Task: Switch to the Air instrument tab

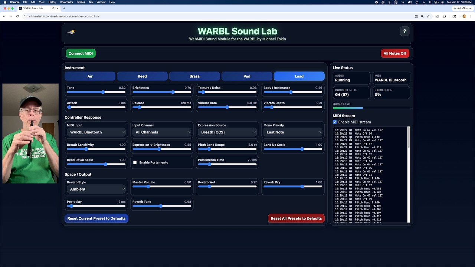Action: pos(90,76)
